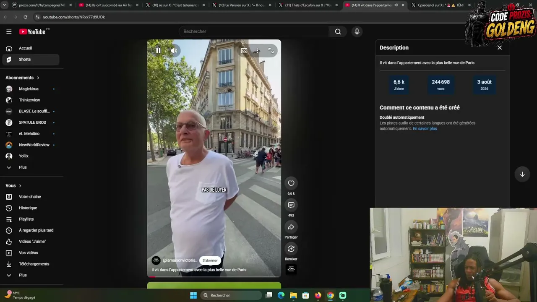Switch to the prozis.com browser tab
The image size is (537, 302).
(42, 5)
